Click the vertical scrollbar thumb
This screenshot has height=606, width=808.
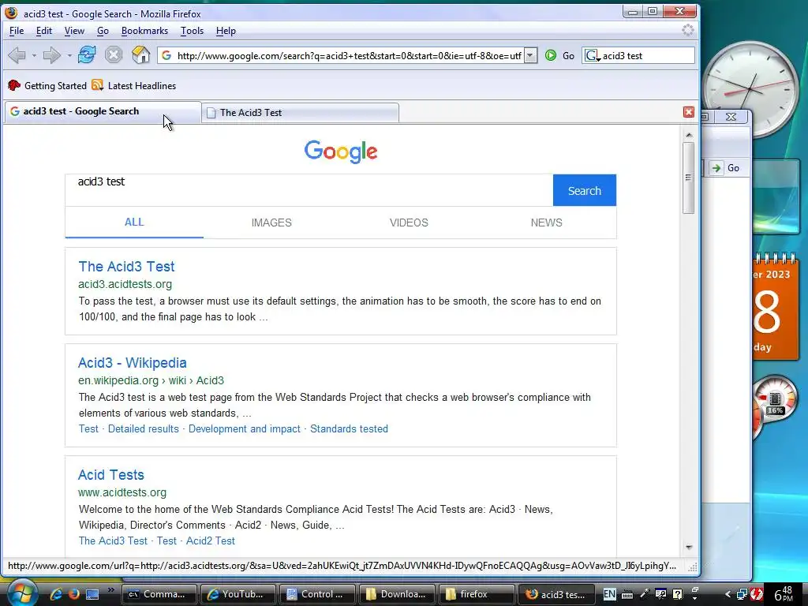688,178
